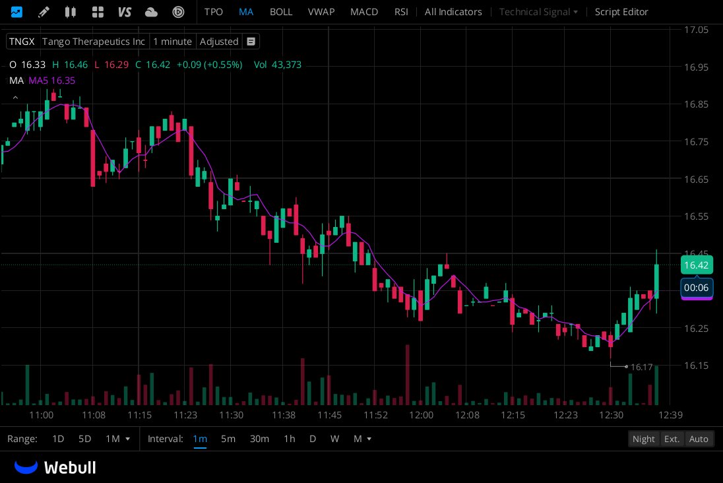The image size is (723, 483).
Task: Click the +0.09 (+0.55%) change value
Action: (x=209, y=65)
